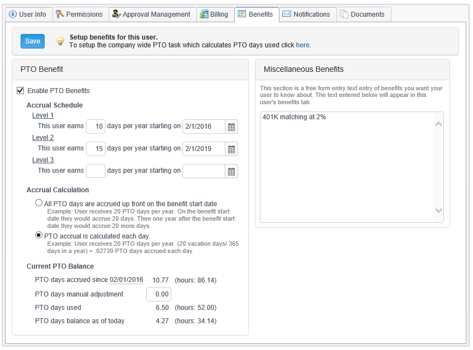The image size is (473, 350).
Task: Follow the 'here' link for PTO task setup
Action: coord(302,45)
